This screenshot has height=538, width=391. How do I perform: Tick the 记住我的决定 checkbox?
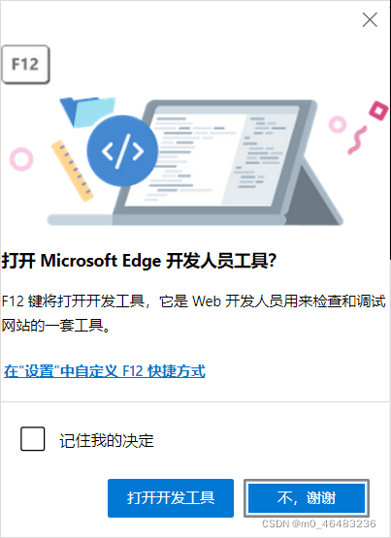click(33, 439)
